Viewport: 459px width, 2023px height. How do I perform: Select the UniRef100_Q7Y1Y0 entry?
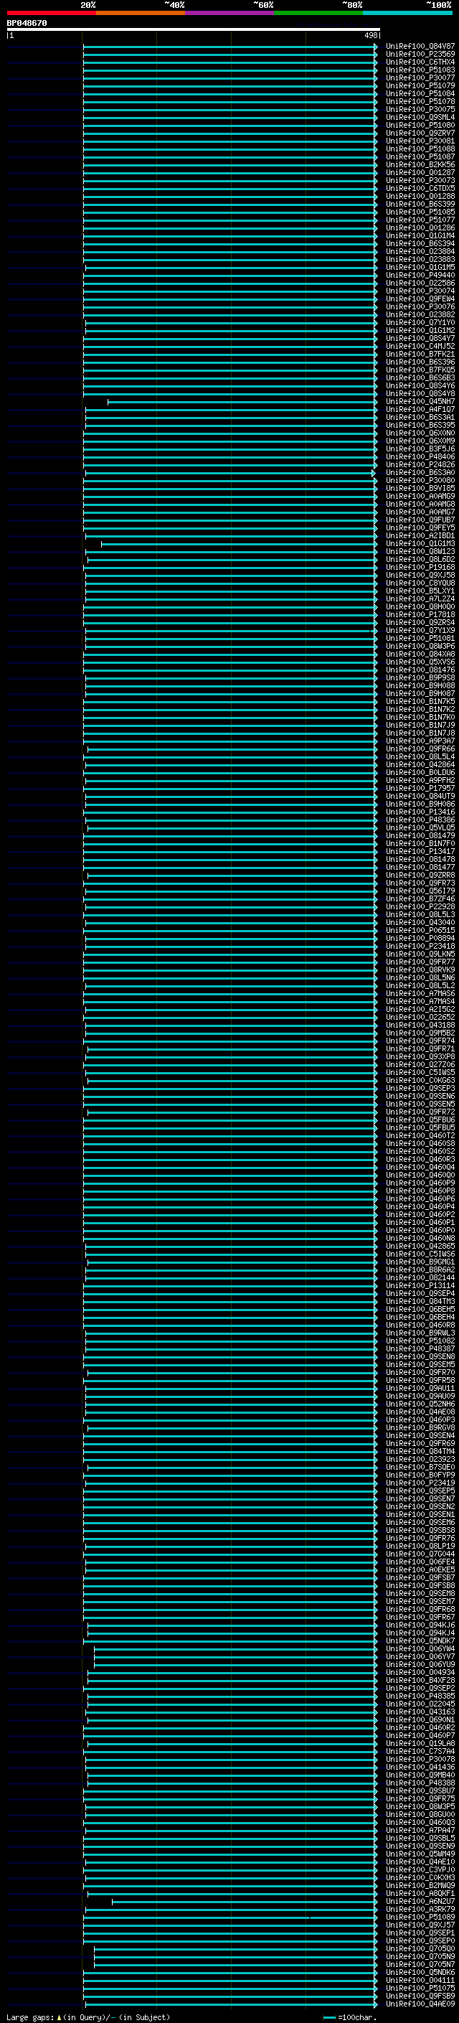tap(420, 323)
